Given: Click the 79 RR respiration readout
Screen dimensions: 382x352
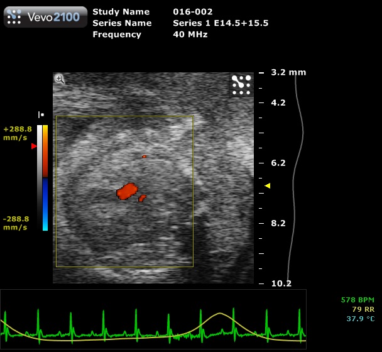Looking at the screenshot, I should [363, 309].
